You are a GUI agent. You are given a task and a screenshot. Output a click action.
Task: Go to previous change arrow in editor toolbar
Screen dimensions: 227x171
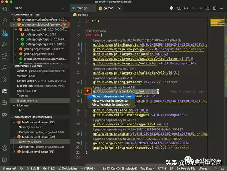[x=186, y=8]
